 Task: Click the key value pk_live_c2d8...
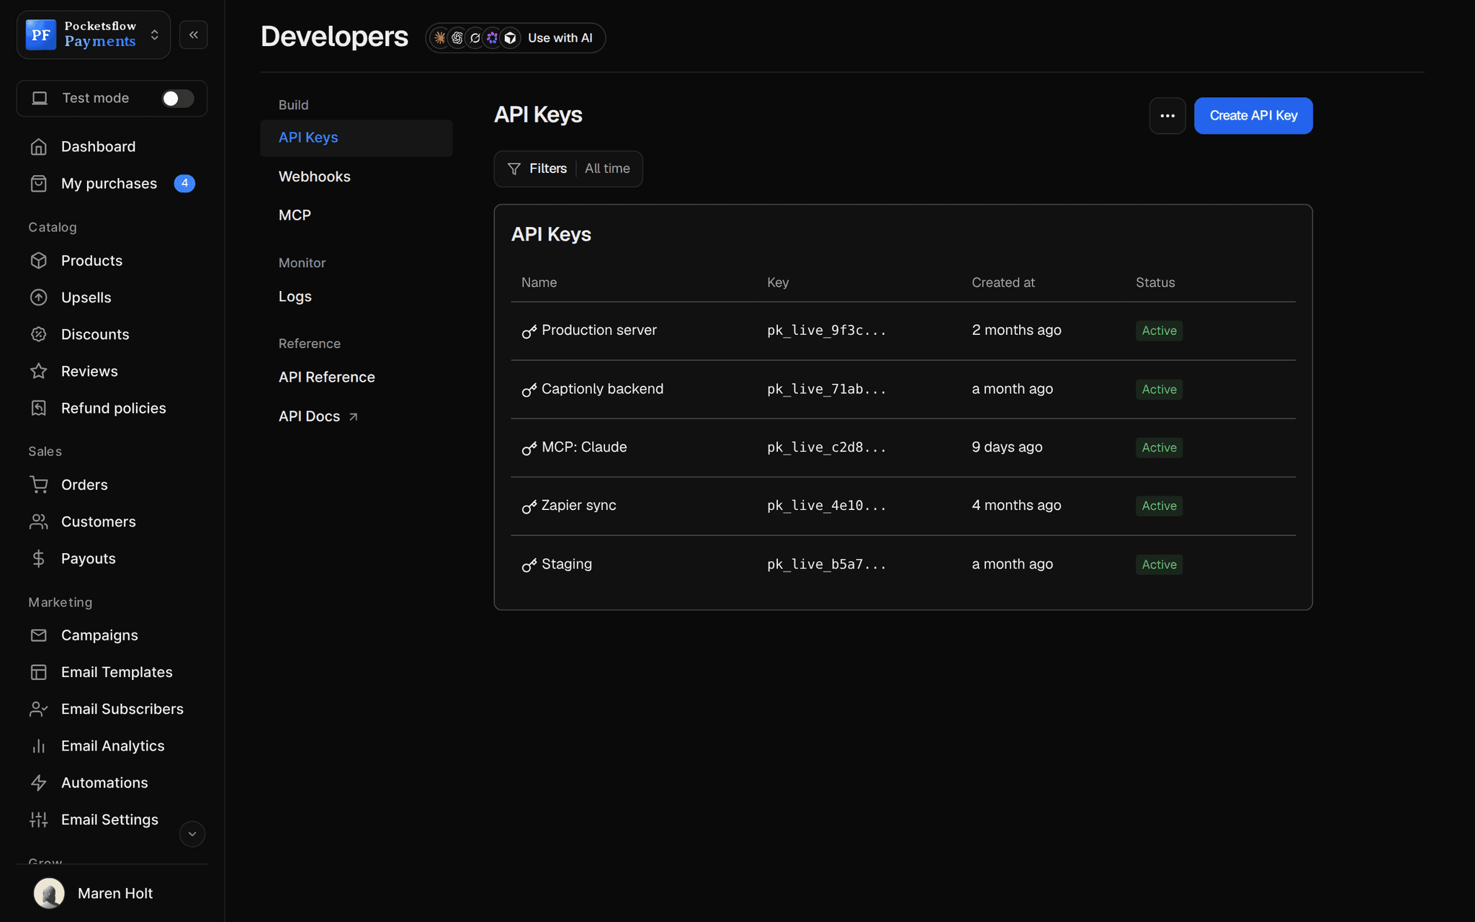[826, 448]
